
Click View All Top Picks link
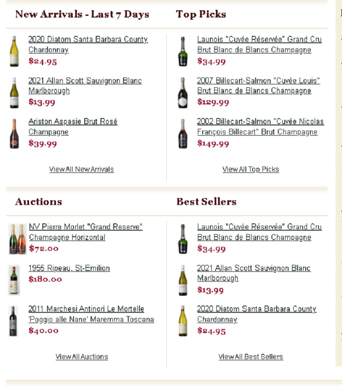[x=251, y=169]
